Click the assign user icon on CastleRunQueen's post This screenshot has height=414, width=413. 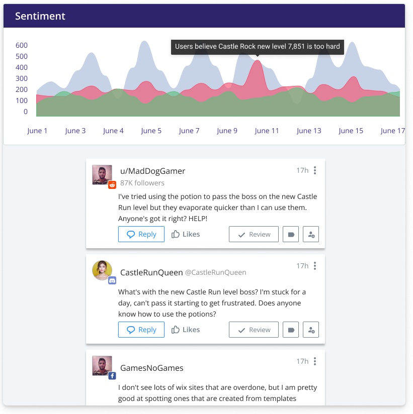[x=311, y=330]
